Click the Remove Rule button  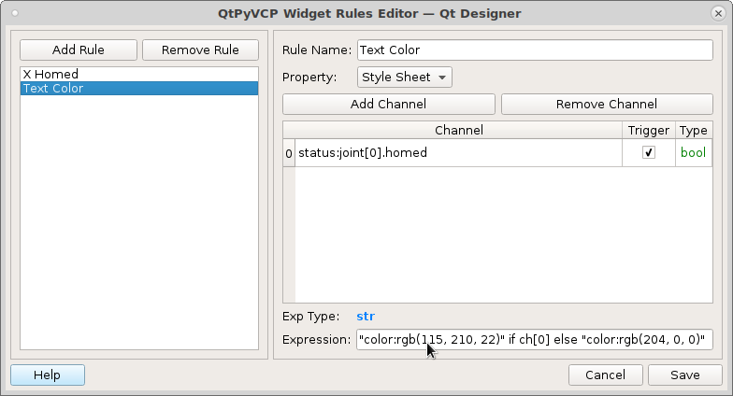click(200, 50)
